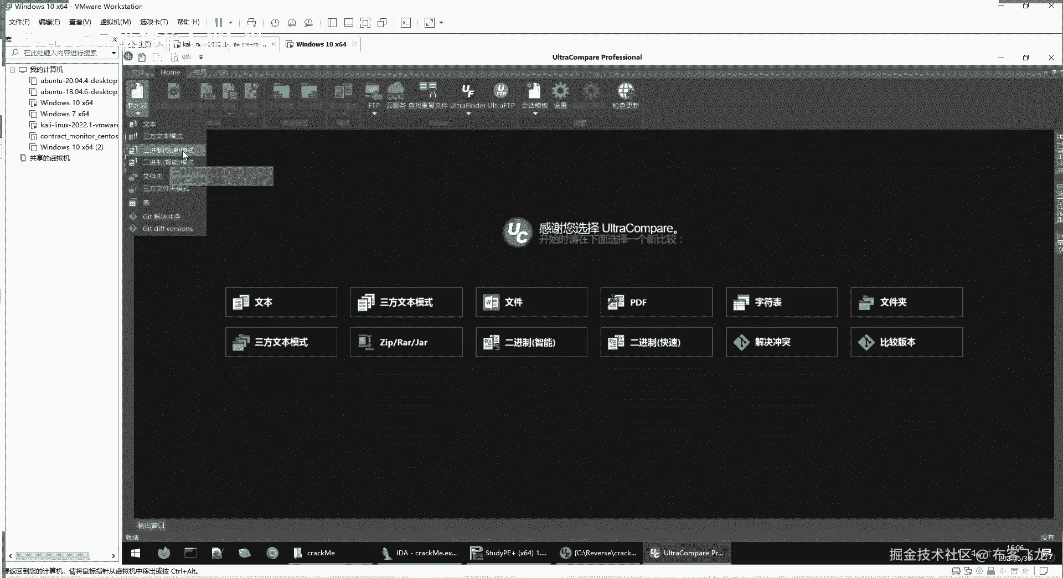The width and height of the screenshot is (1063, 578).
Task: Click the 解决冲突 resolve conflicts button
Action: (782, 342)
